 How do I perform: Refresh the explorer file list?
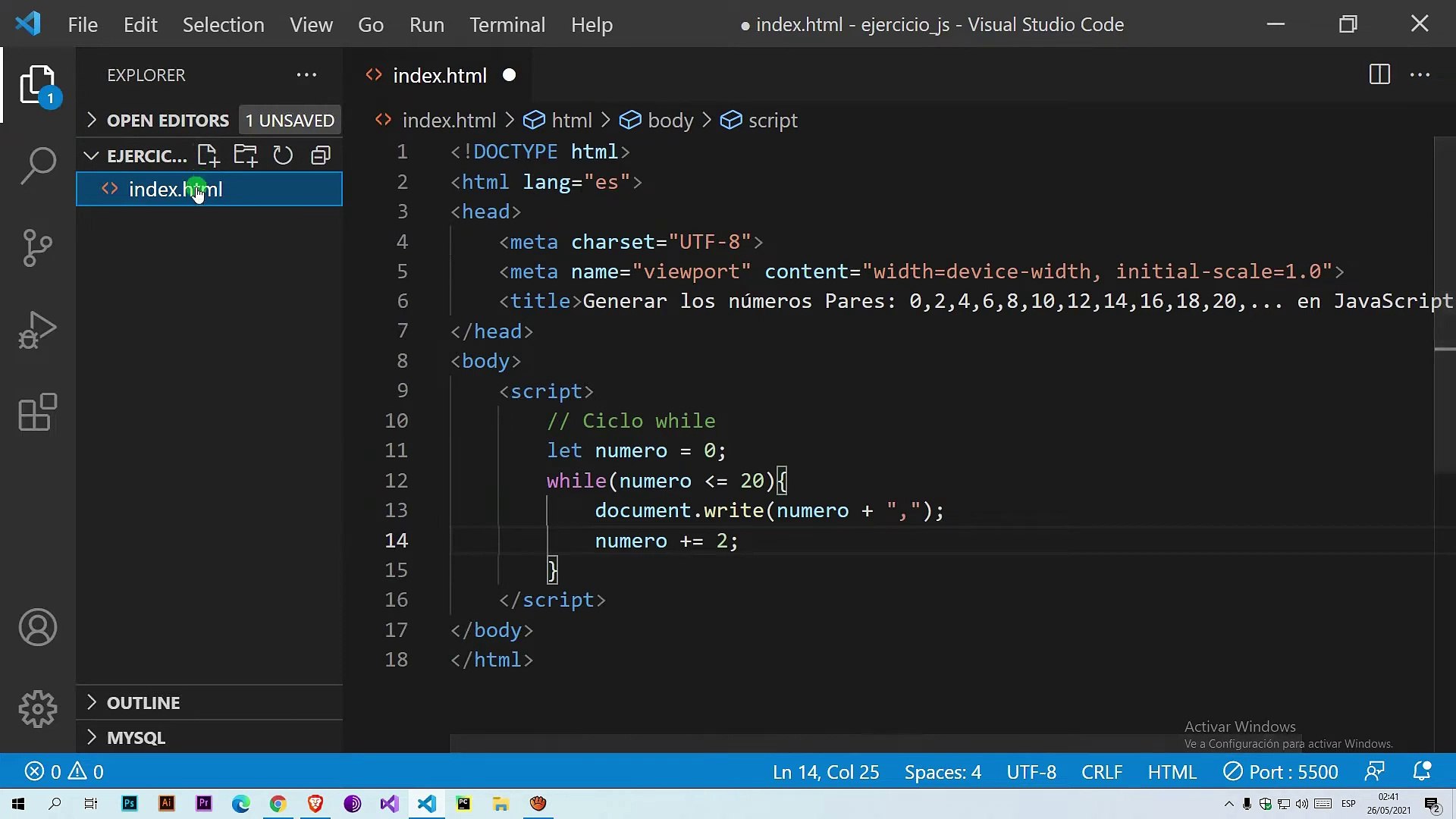[x=283, y=155]
